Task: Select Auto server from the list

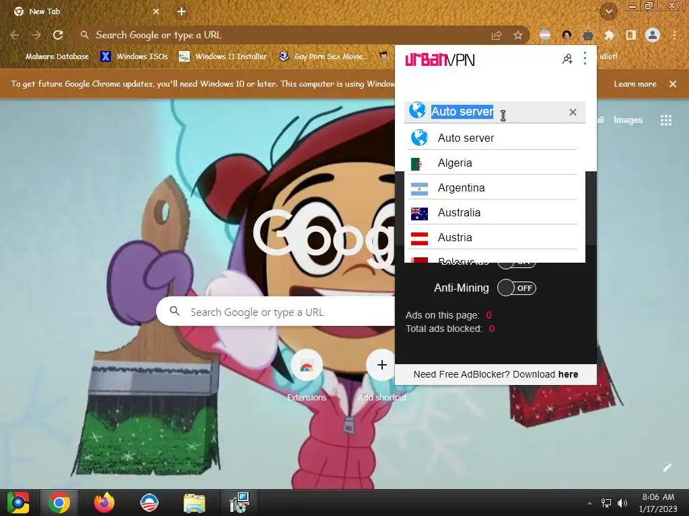Action: pos(493,138)
